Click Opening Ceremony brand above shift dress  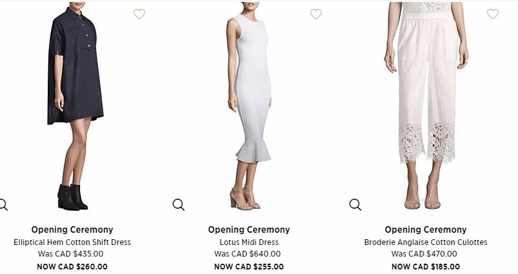pos(72,230)
